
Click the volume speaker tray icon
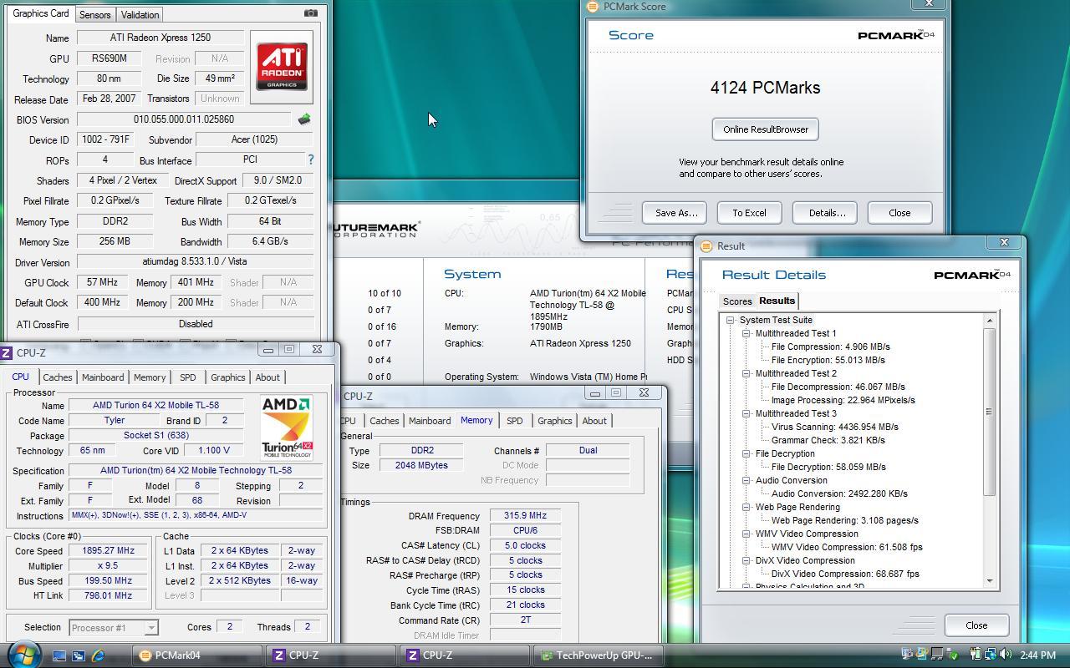(1006, 655)
